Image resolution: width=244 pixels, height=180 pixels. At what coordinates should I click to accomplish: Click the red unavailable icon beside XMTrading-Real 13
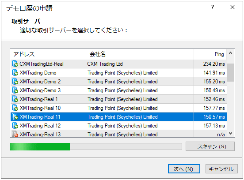(x=15, y=134)
